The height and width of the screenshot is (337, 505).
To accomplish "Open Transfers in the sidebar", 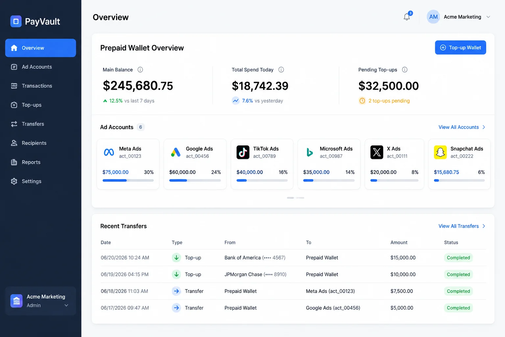I will (40, 124).
